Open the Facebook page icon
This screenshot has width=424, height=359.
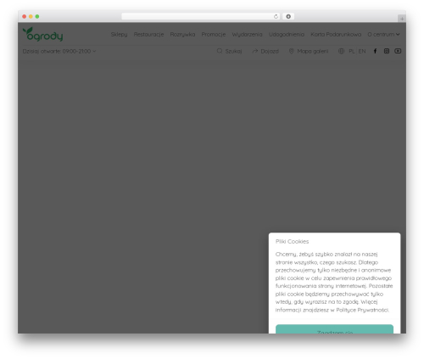[x=375, y=51]
